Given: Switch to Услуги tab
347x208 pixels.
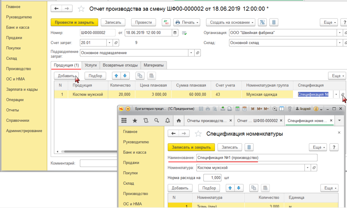Looking at the screenshot, I should tap(91, 65).
